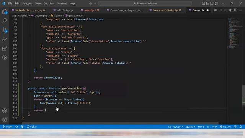Open the Extensions view
245x138 pixels.
(x=5, y=48)
